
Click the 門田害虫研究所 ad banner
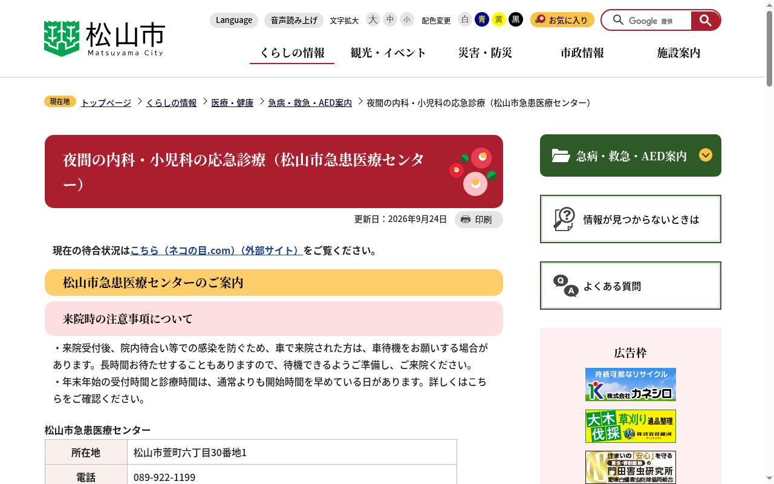click(x=631, y=467)
